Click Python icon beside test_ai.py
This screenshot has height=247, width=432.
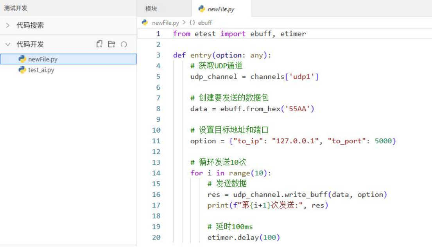(22, 70)
